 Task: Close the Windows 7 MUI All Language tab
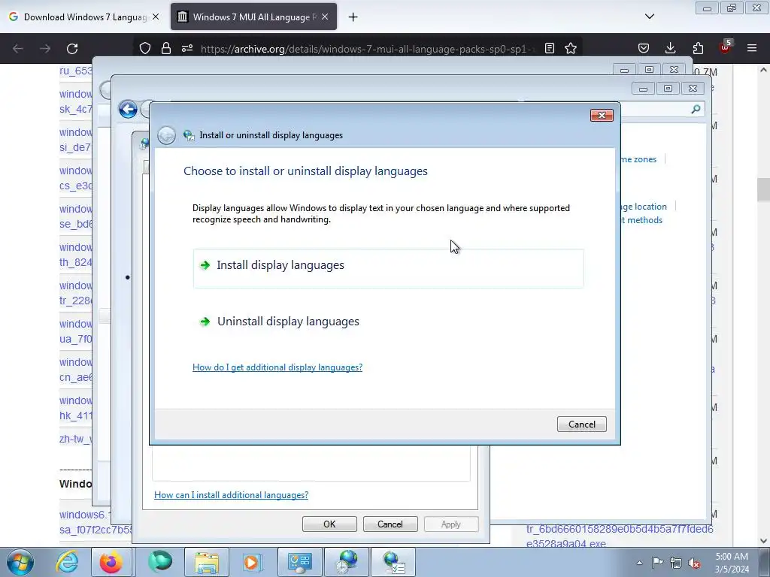pyautogui.click(x=325, y=17)
